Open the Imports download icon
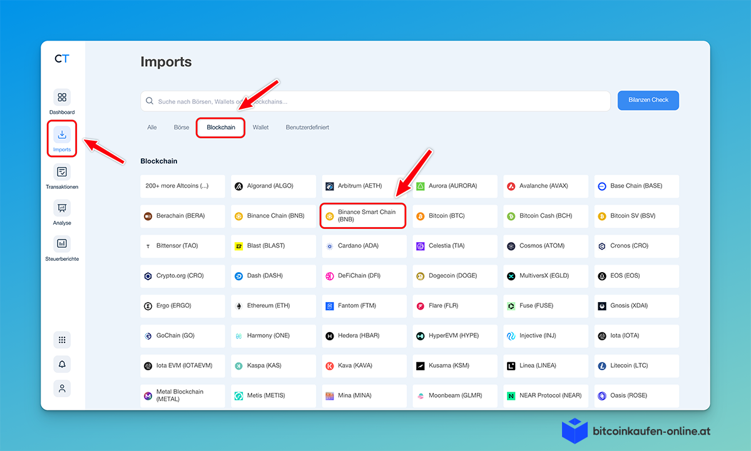This screenshot has width=751, height=451. click(x=62, y=134)
